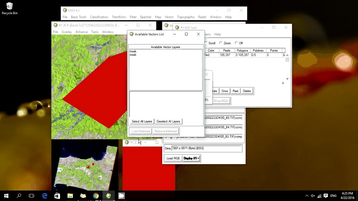This screenshot has height=201, width=358.
Task: Launch Microsoft Edge from the taskbar
Action: tap(44, 196)
